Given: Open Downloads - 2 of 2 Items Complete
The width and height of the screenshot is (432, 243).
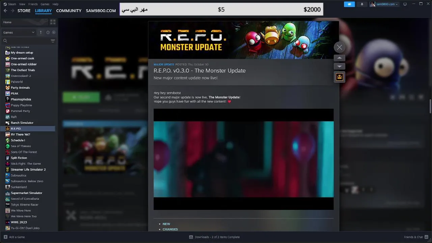Looking at the screenshot, I should pyautogui.click(x=217, y=237).
